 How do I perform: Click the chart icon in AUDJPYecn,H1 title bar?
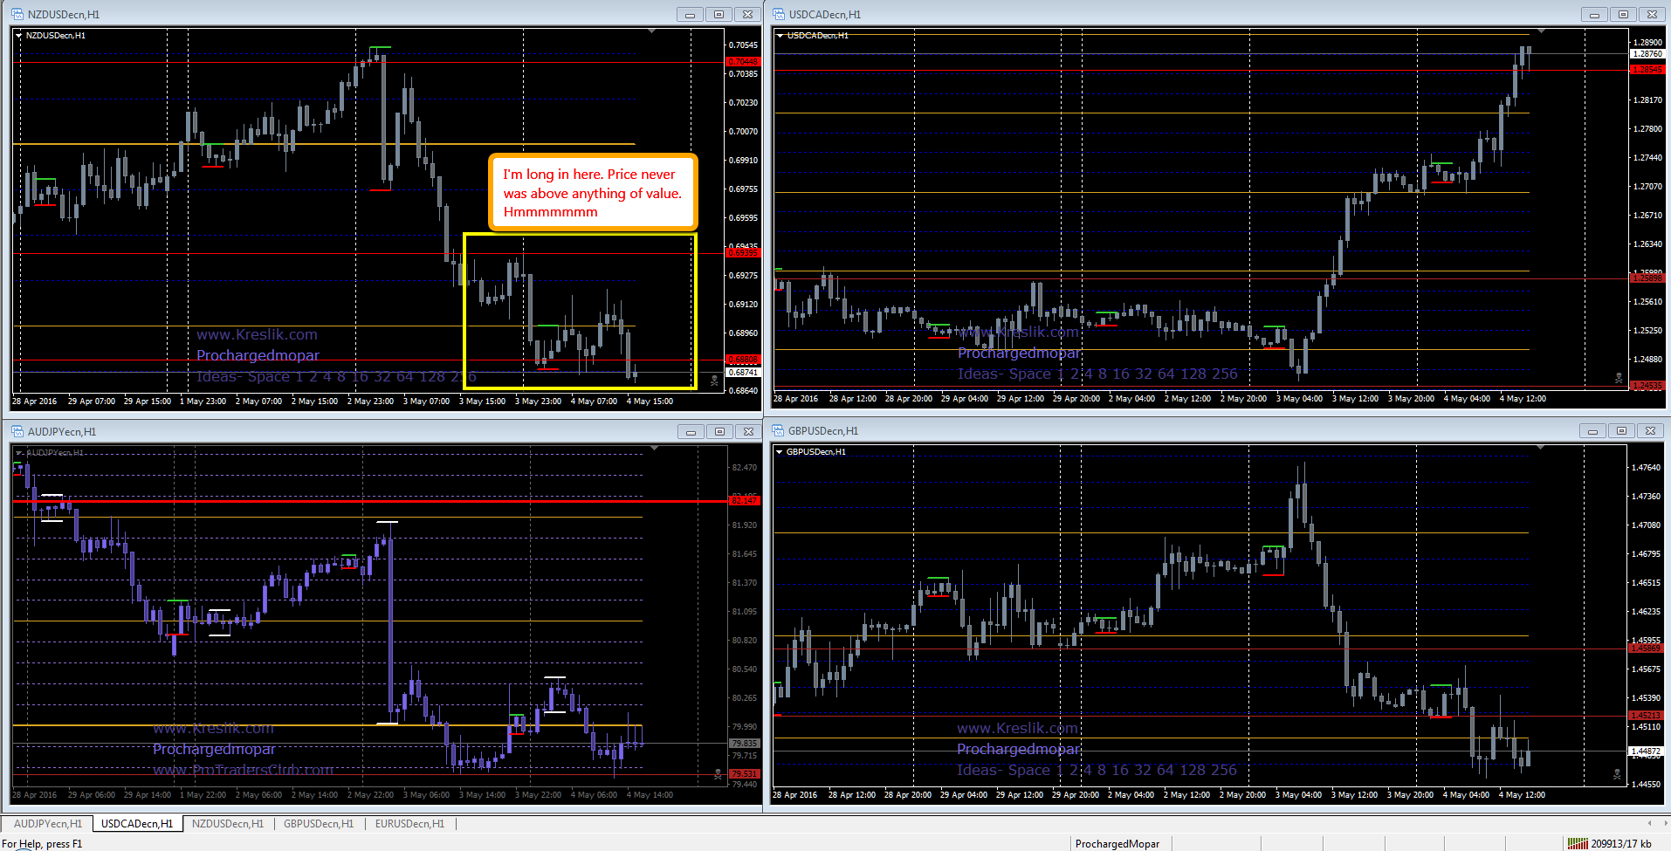click(16, 431)
